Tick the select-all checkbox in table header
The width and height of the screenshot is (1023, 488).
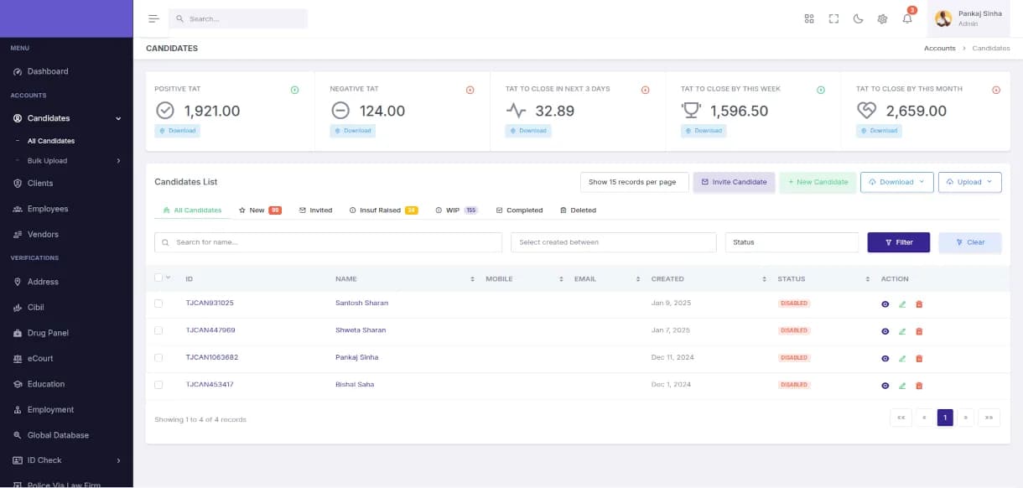(158, 278)
